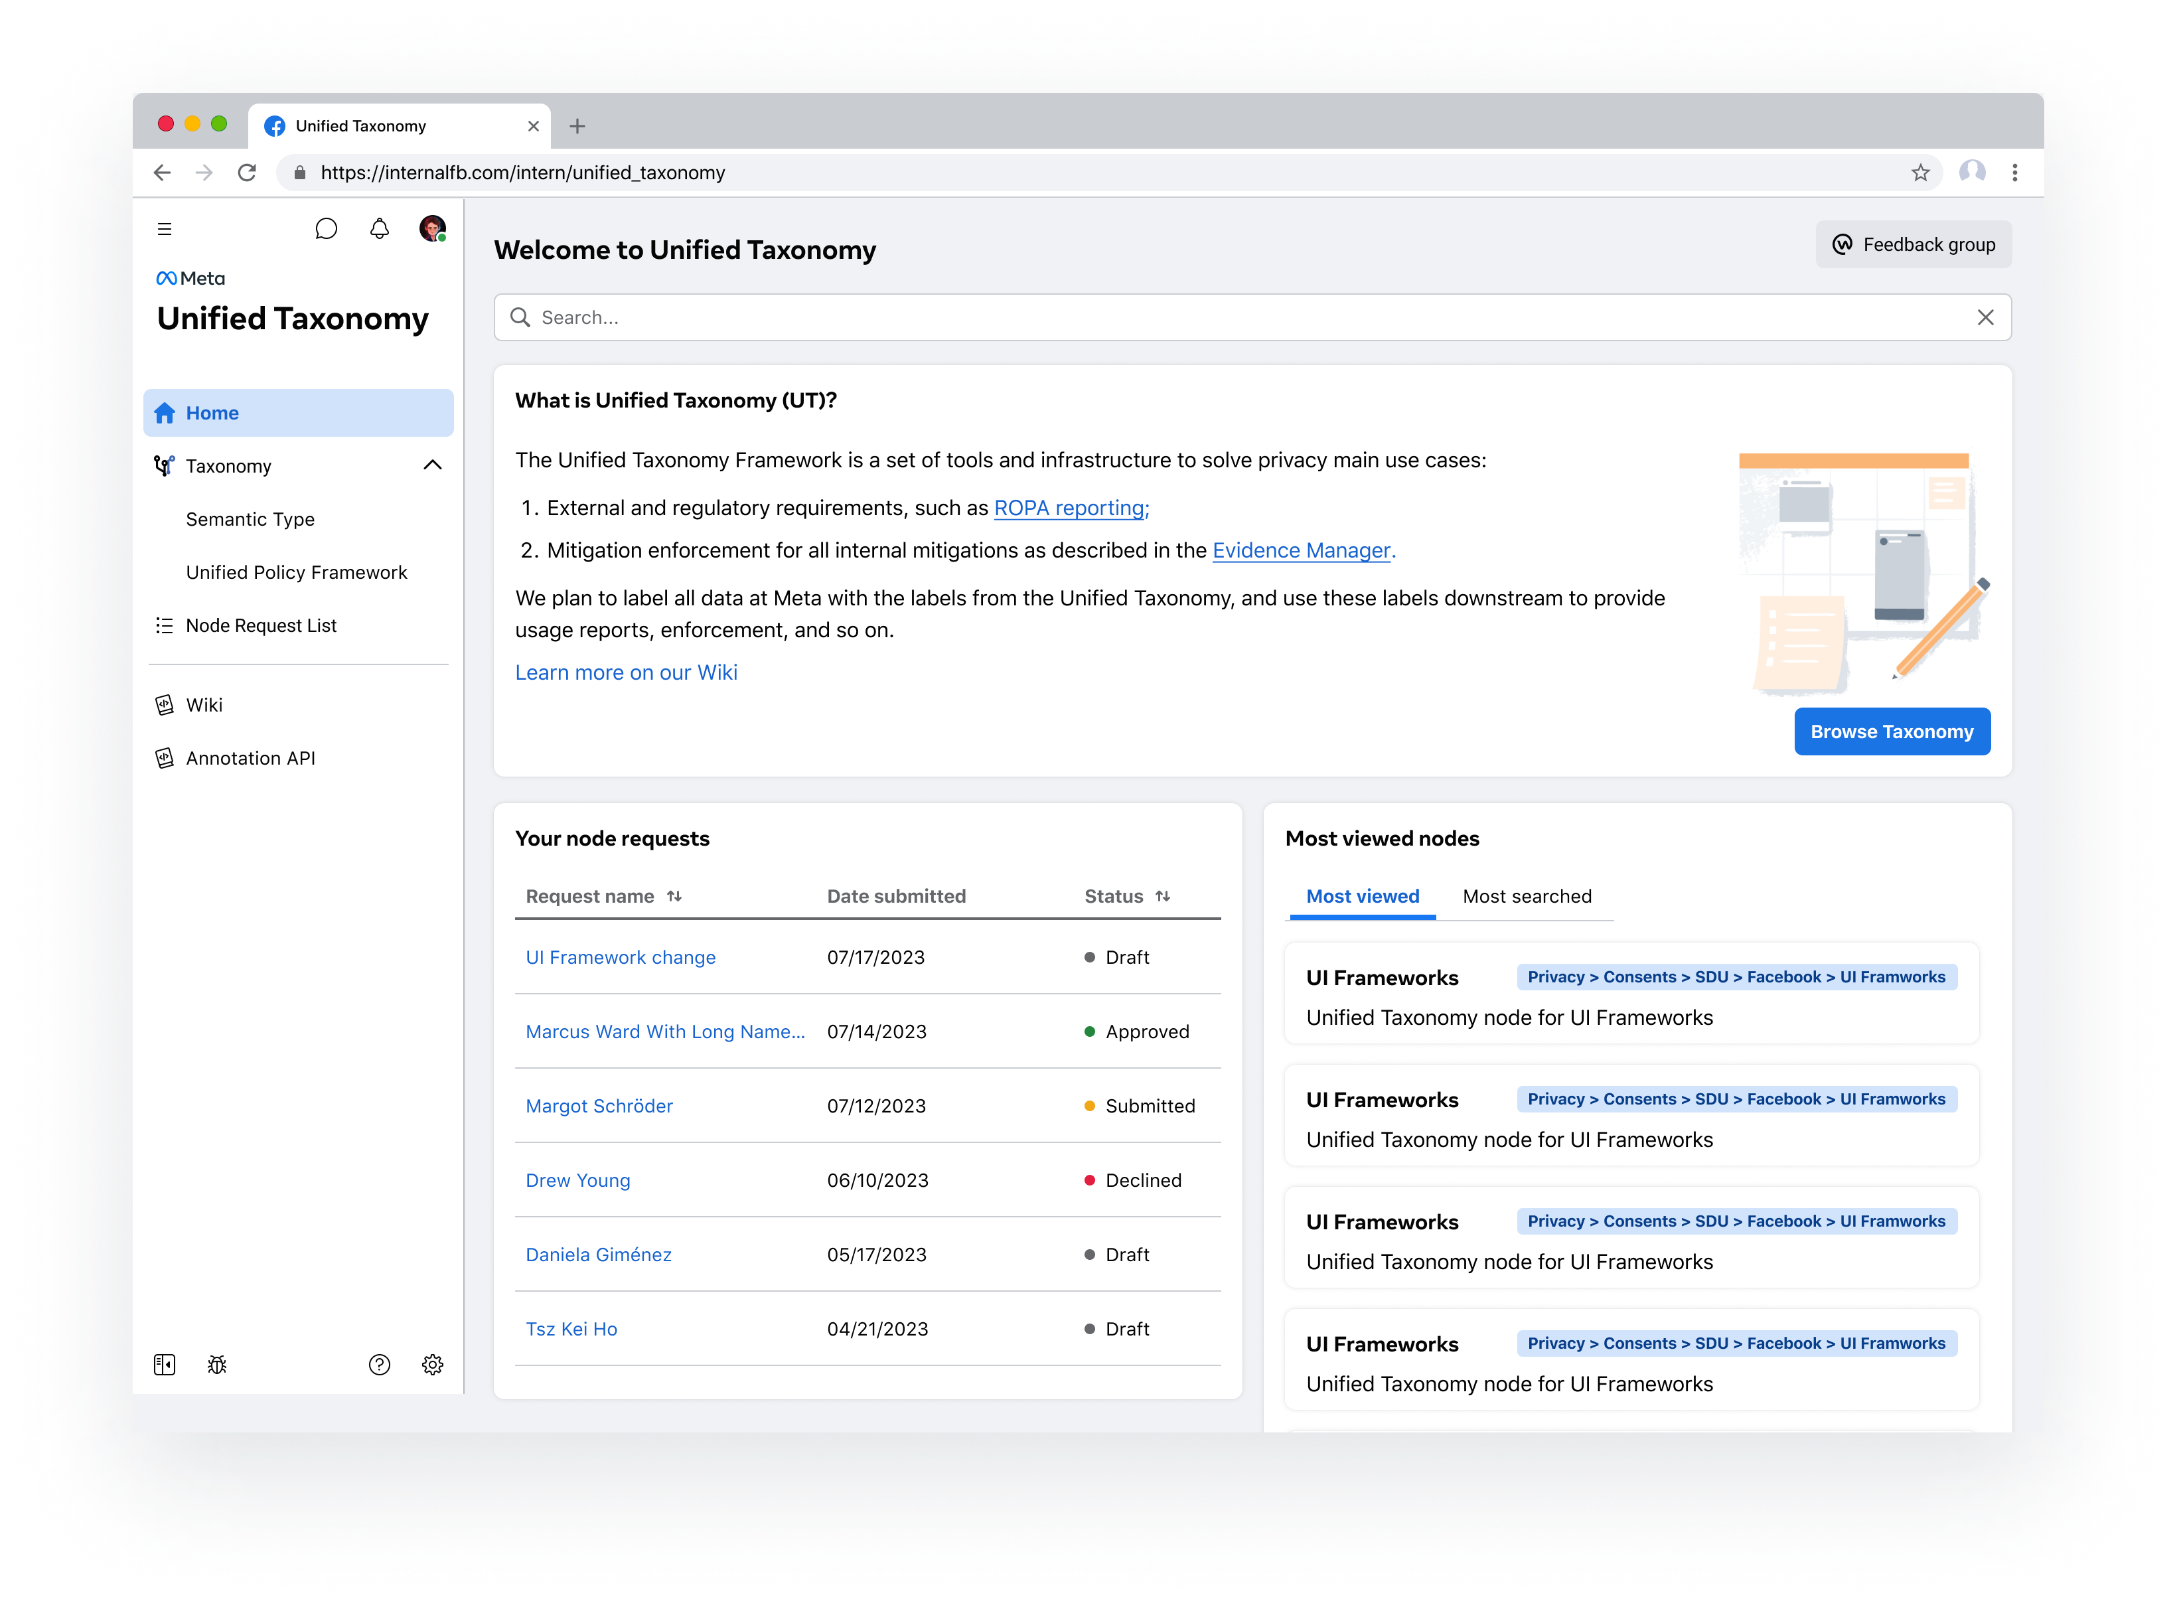Sort by Status column arrows
Screen dimensions: 2177x1605
[1163, 897]
